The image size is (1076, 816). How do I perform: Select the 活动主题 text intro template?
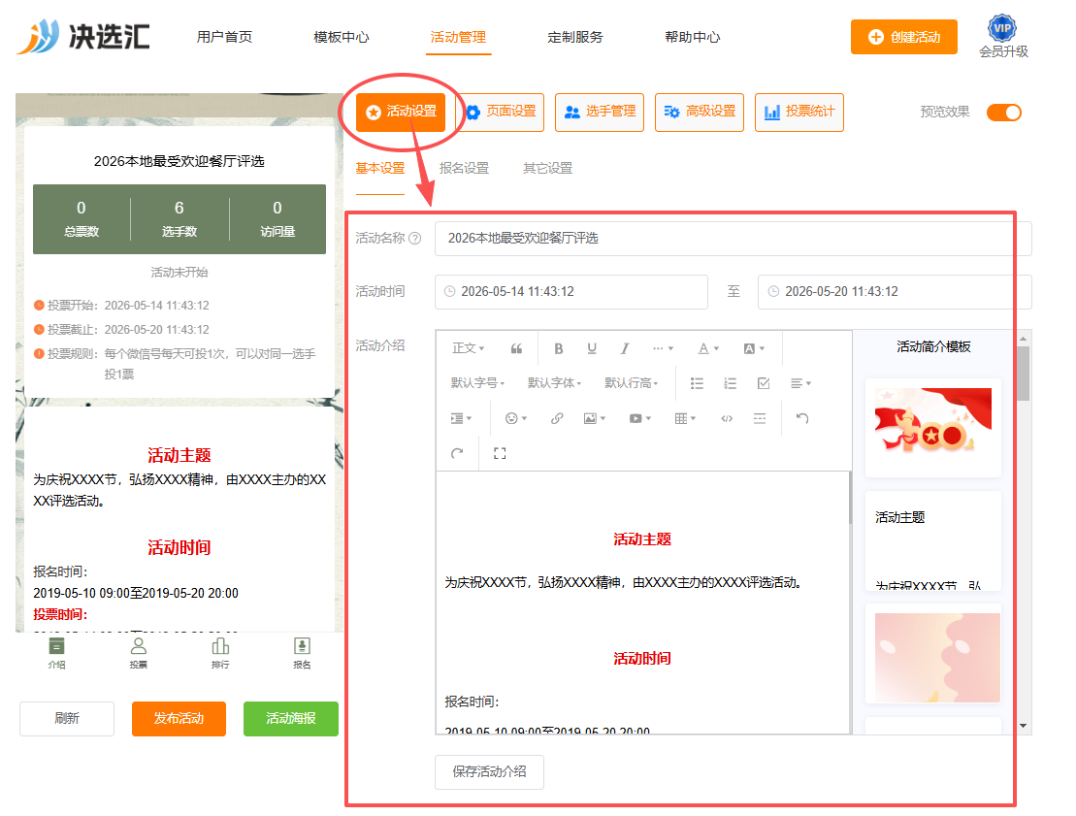pos(933,540)
